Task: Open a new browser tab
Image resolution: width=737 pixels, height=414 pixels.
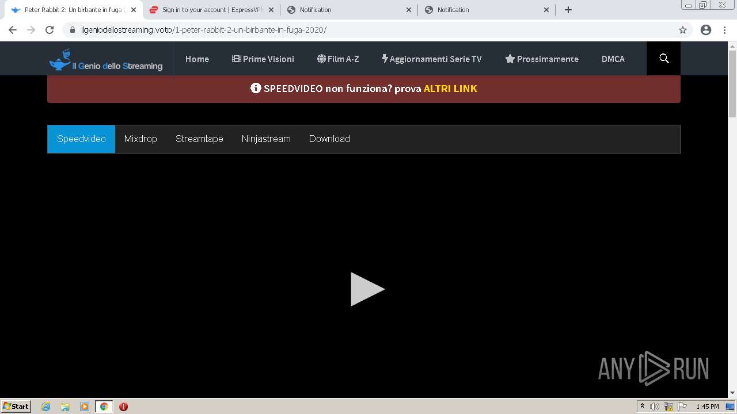Action: [x=568, y=10]
